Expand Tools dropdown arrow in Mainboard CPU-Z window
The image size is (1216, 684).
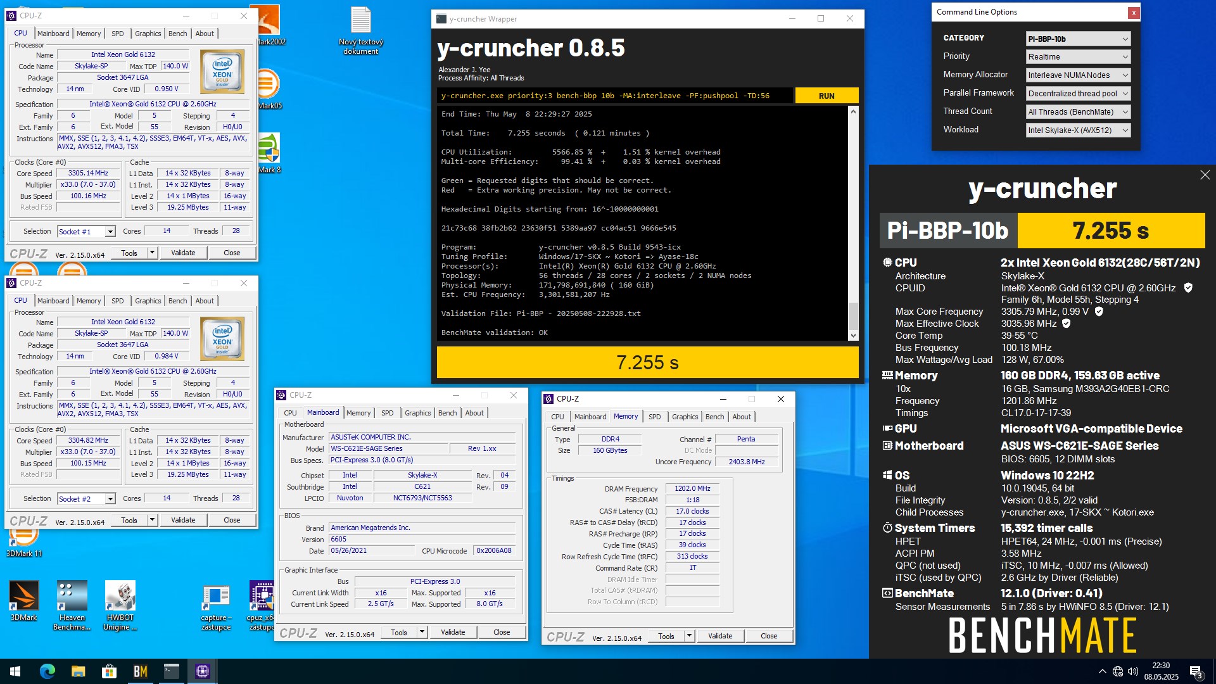coord(422,632)
